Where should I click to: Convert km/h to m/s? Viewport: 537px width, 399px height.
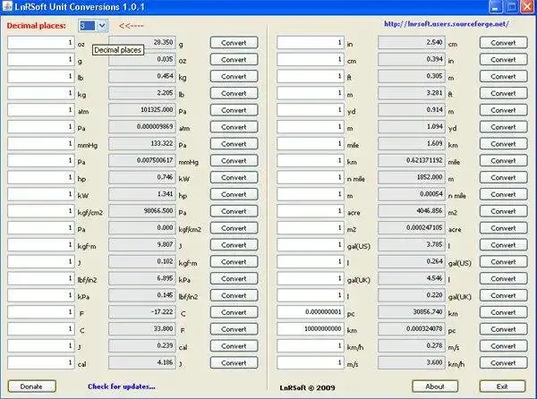coord(503,346)
